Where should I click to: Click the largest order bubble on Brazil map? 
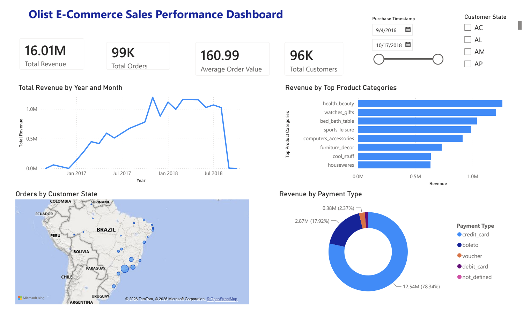tap(125, 268)
